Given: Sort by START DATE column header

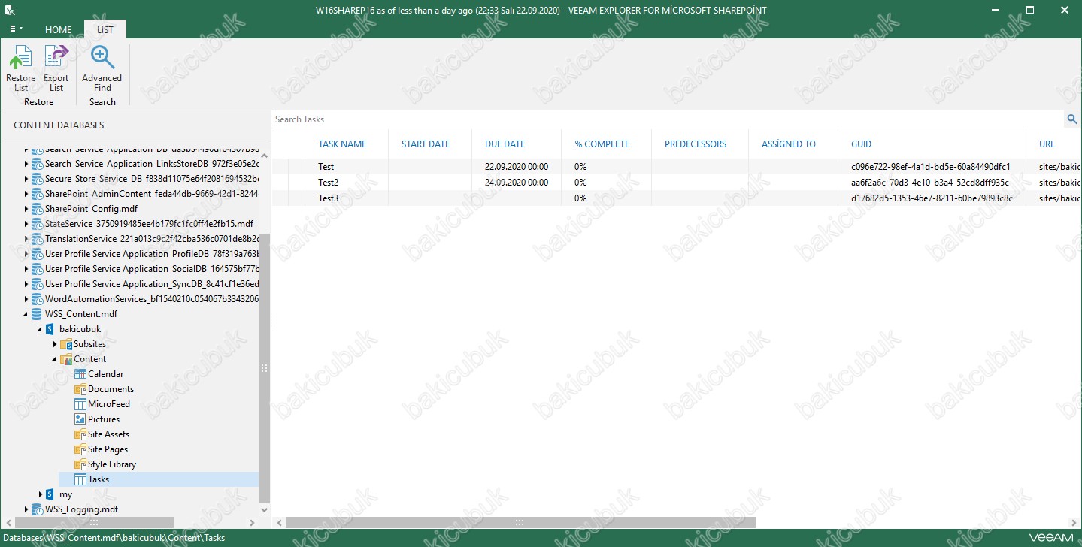Looking at the screenshot, I should 426,144.
